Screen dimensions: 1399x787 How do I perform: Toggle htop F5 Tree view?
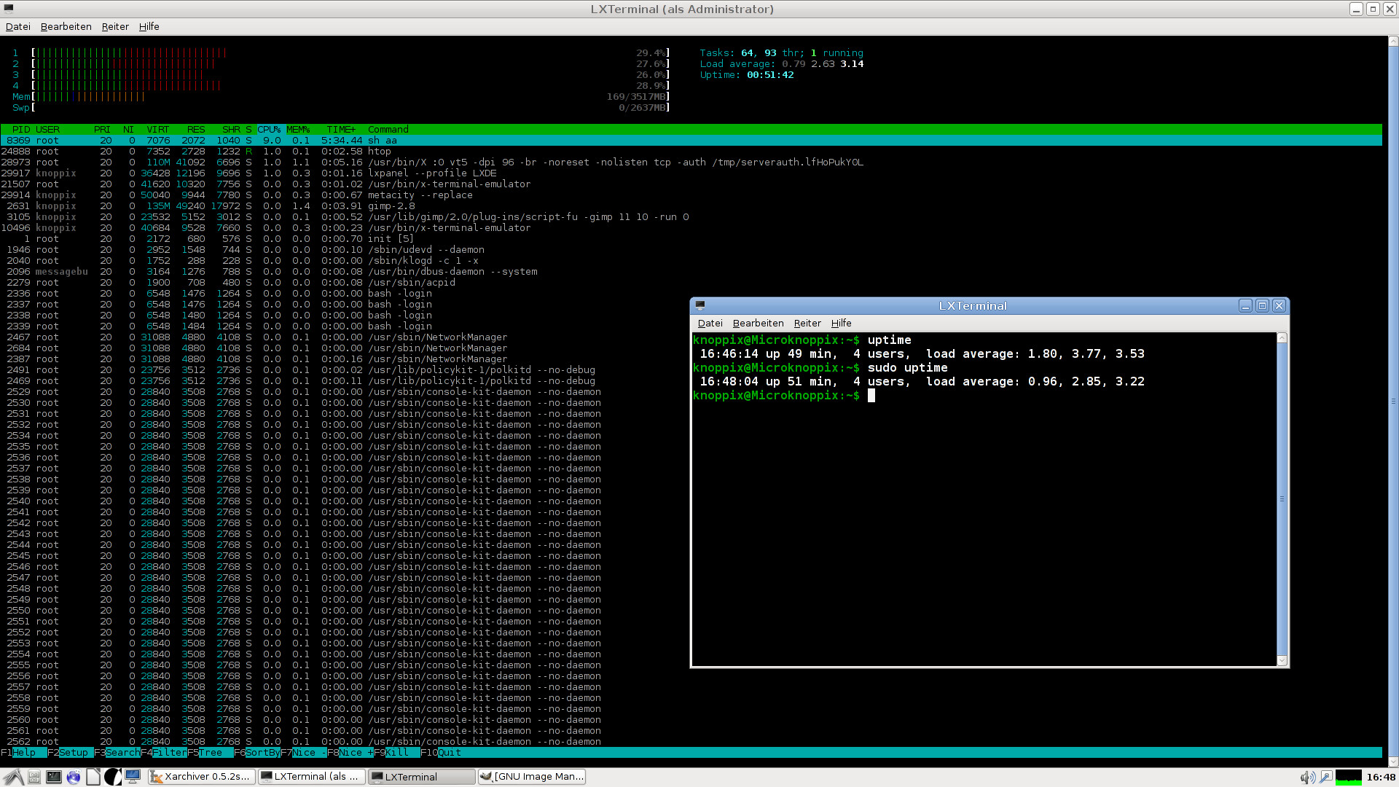[x=210, y=752]
